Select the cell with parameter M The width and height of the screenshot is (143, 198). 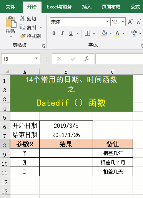pos(25,162)
